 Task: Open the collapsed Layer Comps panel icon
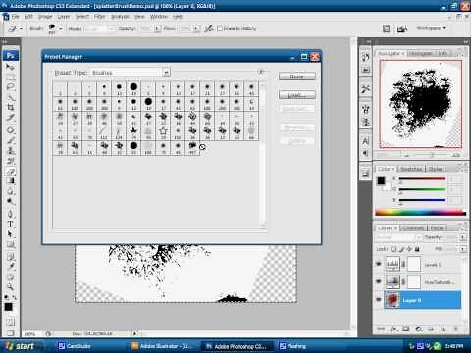pos(365,174)
